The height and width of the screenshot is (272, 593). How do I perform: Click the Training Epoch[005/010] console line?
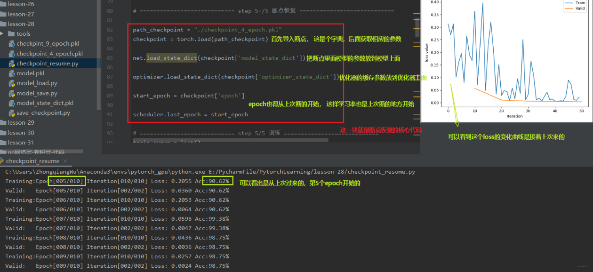tap(117, 181)
